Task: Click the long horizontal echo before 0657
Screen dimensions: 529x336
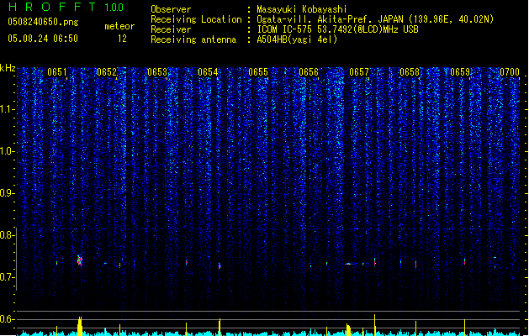Action: (x=350, y=264)
